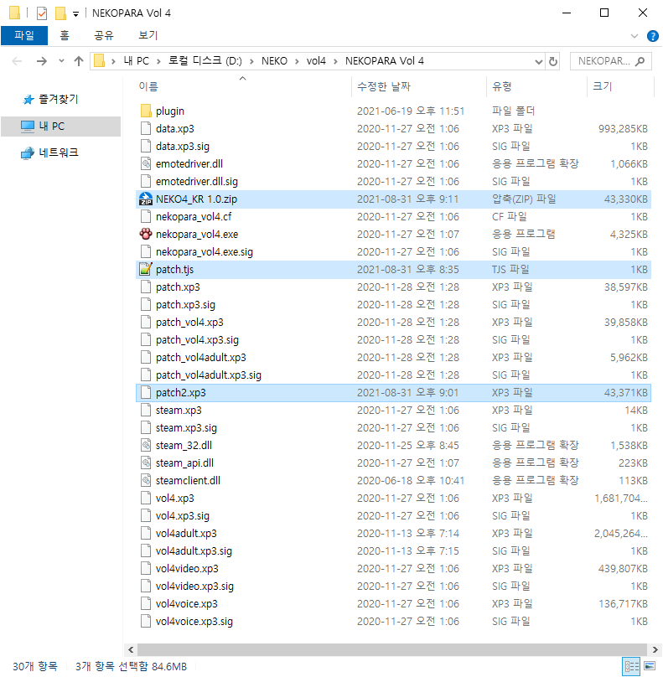Click NEKO in the breadcrumb path
The height and width of the screenshot is (677, 663).
274,61
